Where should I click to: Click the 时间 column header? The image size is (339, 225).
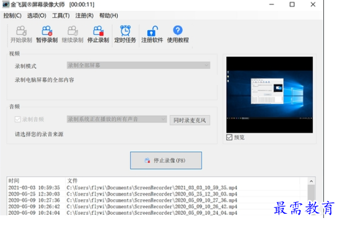point(14,181)
